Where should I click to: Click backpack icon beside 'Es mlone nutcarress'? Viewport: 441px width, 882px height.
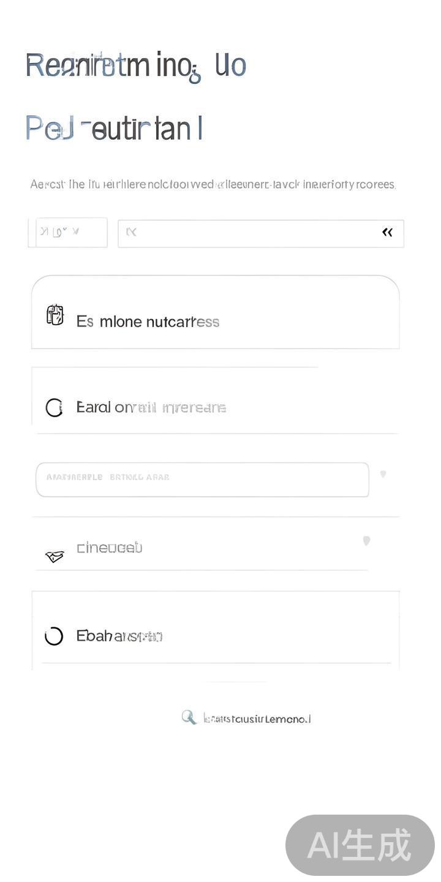(x=55, y=315)
